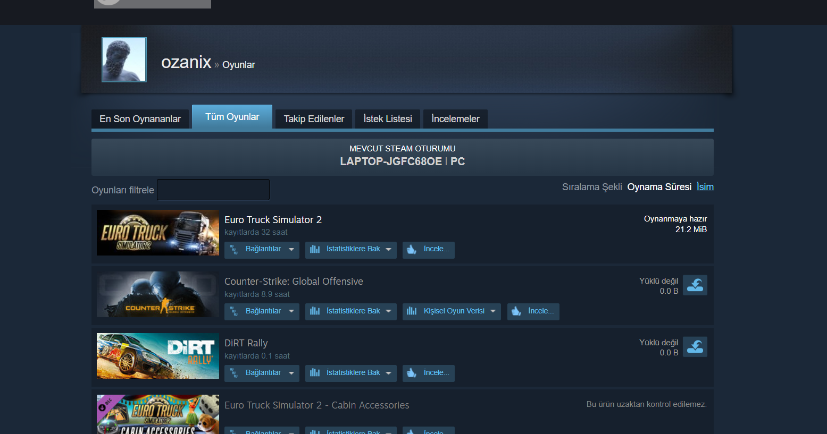827x434 pixels.
Task: Click kayıtlarda 32 saat playtime text
Action: pyautogui.click(x=256, y=232)
